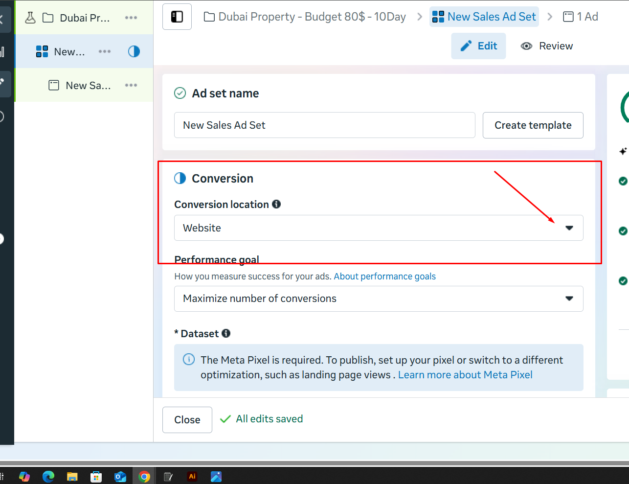Go to Dubai Property campaign breadcrumb

(305, 17)
